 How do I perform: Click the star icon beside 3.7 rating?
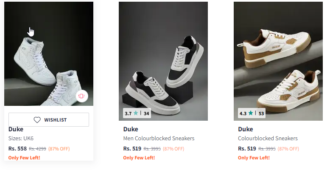coord(136,113)
